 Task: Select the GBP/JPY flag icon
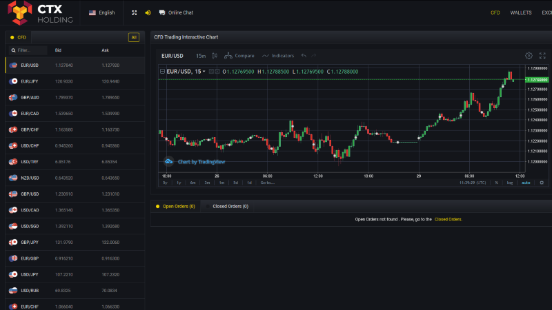[13, 242]
